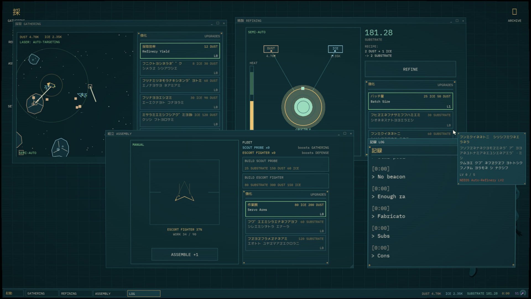Click BUILD ESCORT FIGHTER in Assembly
Viewport: 531px width, 299px height.
(x=285, y=181)
